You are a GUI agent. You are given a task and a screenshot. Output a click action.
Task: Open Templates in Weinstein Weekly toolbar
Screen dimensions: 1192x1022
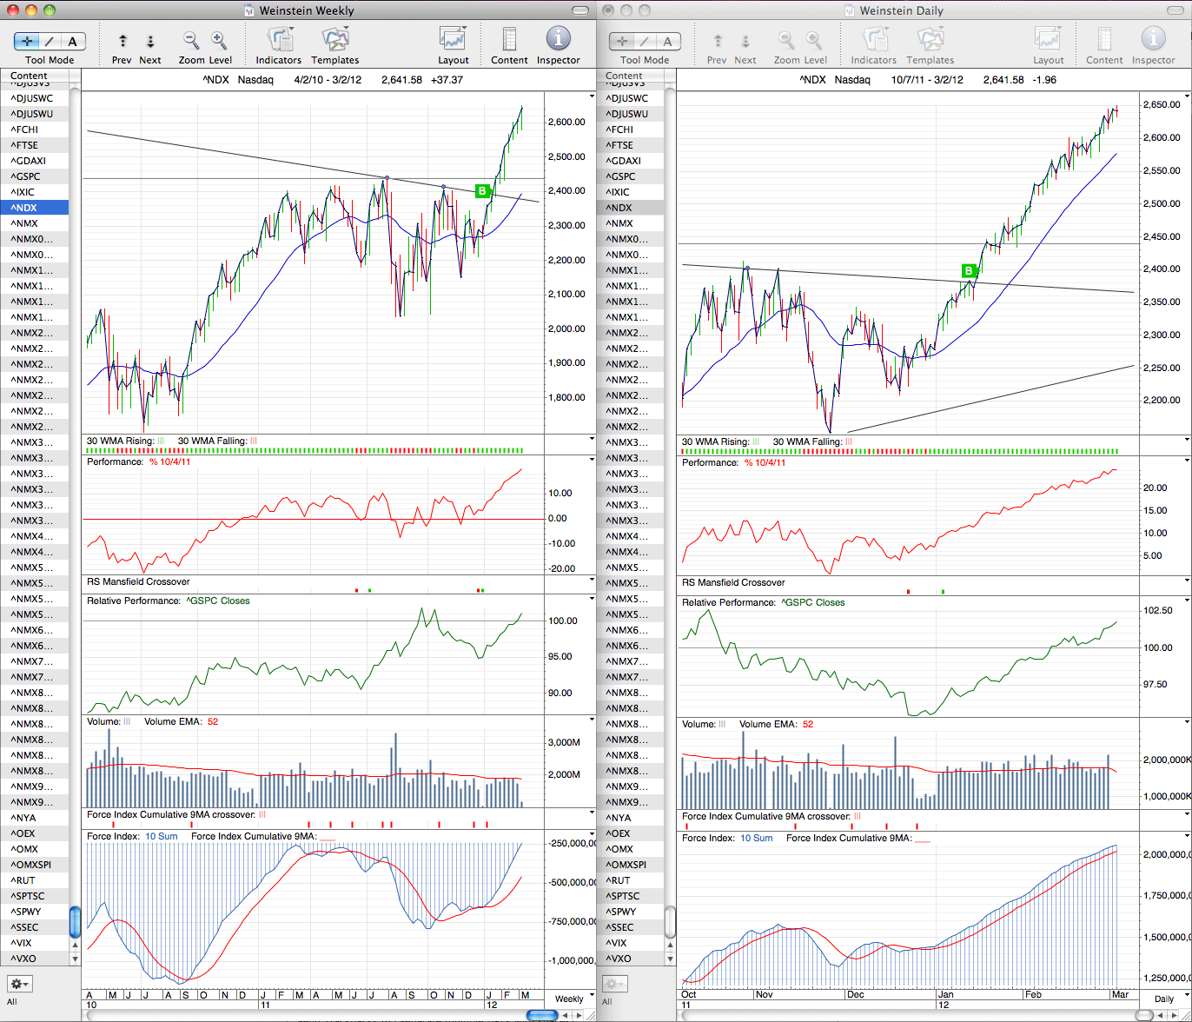pyautogui.click(x=335, y=40)
